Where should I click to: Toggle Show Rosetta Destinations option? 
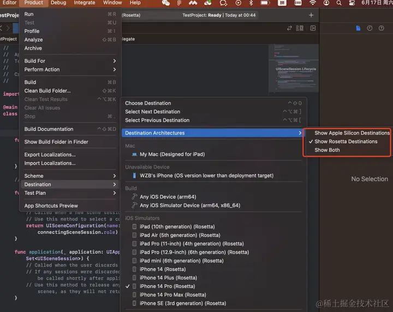click(x=347, y=141)
